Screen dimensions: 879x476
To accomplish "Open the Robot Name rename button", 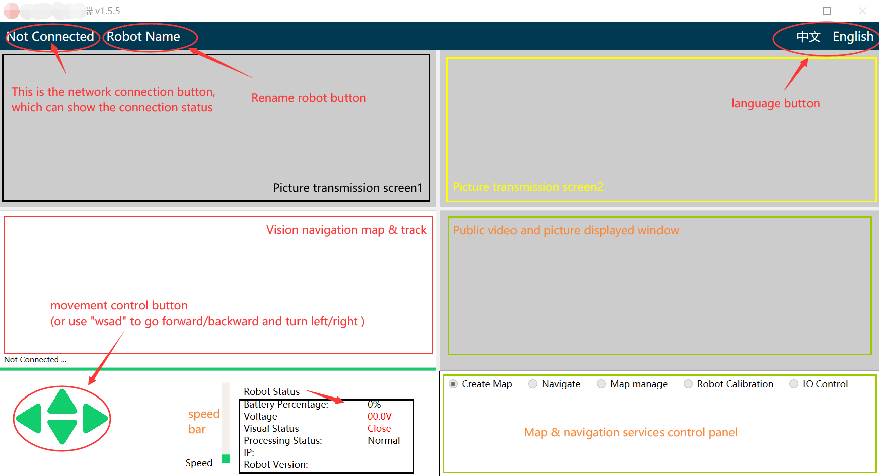I will (x=143, y=37).
